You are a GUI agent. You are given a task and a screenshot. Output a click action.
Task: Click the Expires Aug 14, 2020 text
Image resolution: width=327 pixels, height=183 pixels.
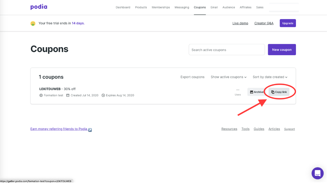(120, 95)
